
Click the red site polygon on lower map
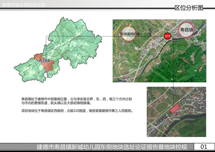coord(175,108)
